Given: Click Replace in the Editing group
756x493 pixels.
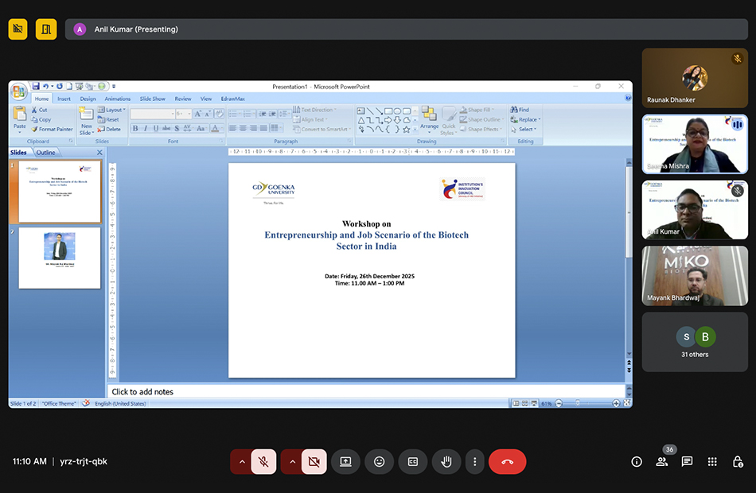Looking at the screenshot, I should click(525, 119).
